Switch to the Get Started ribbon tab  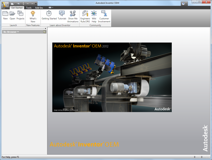tap(17, 8)
